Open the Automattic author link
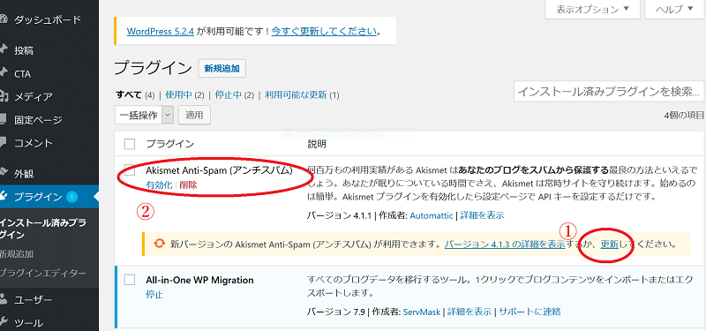 tap(432, 215)
